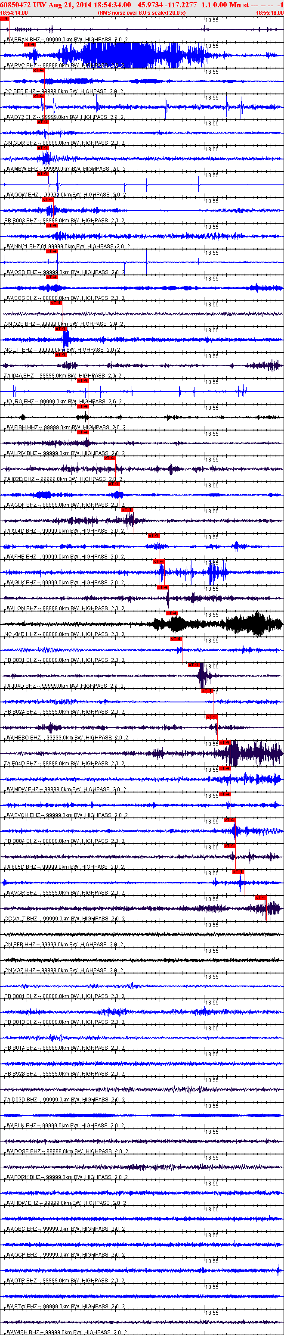The height and width of the screenshot is (1335, 284).
Task: Select the PB.B031 EHZ station label
Action: (64, 660)
